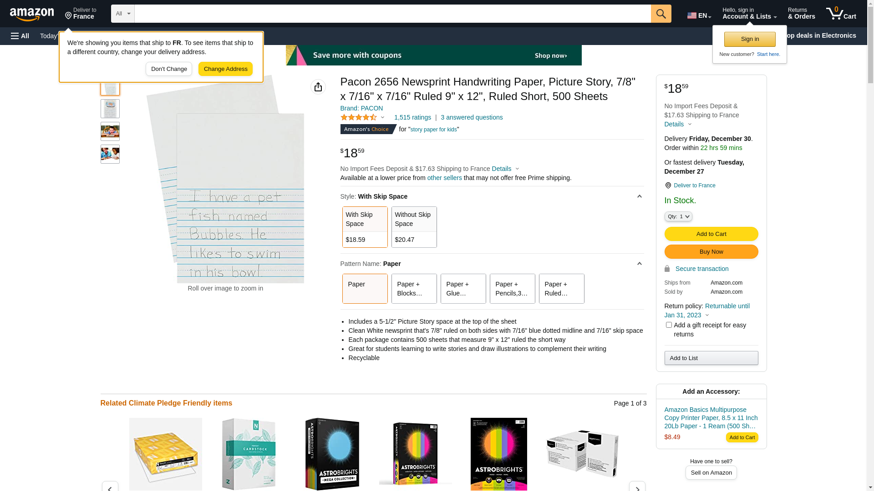Collapse the Style options section
Viewport: 874px width, 491px height.
pos(639,196)
